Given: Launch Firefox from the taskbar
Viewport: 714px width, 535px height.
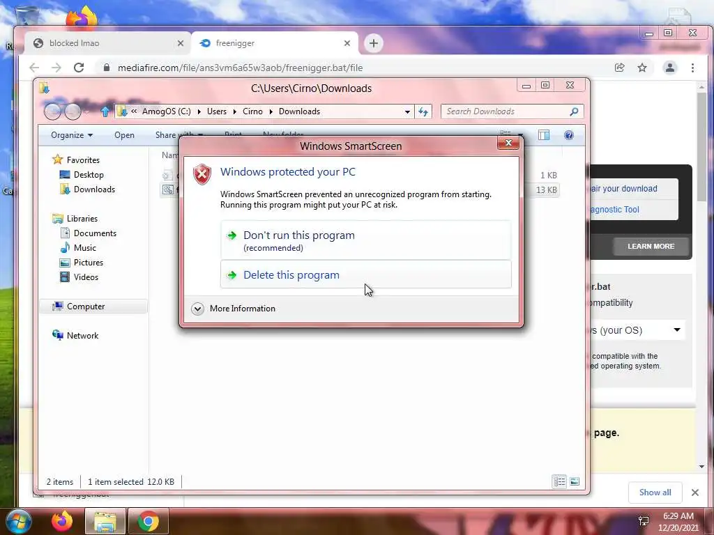Looking at the screenshot, I should (x=62, y=521).
